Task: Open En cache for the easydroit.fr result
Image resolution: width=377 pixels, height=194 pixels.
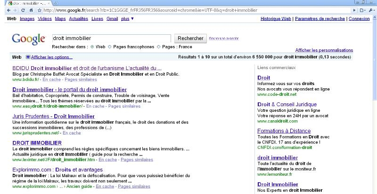Action: point(95,106)
